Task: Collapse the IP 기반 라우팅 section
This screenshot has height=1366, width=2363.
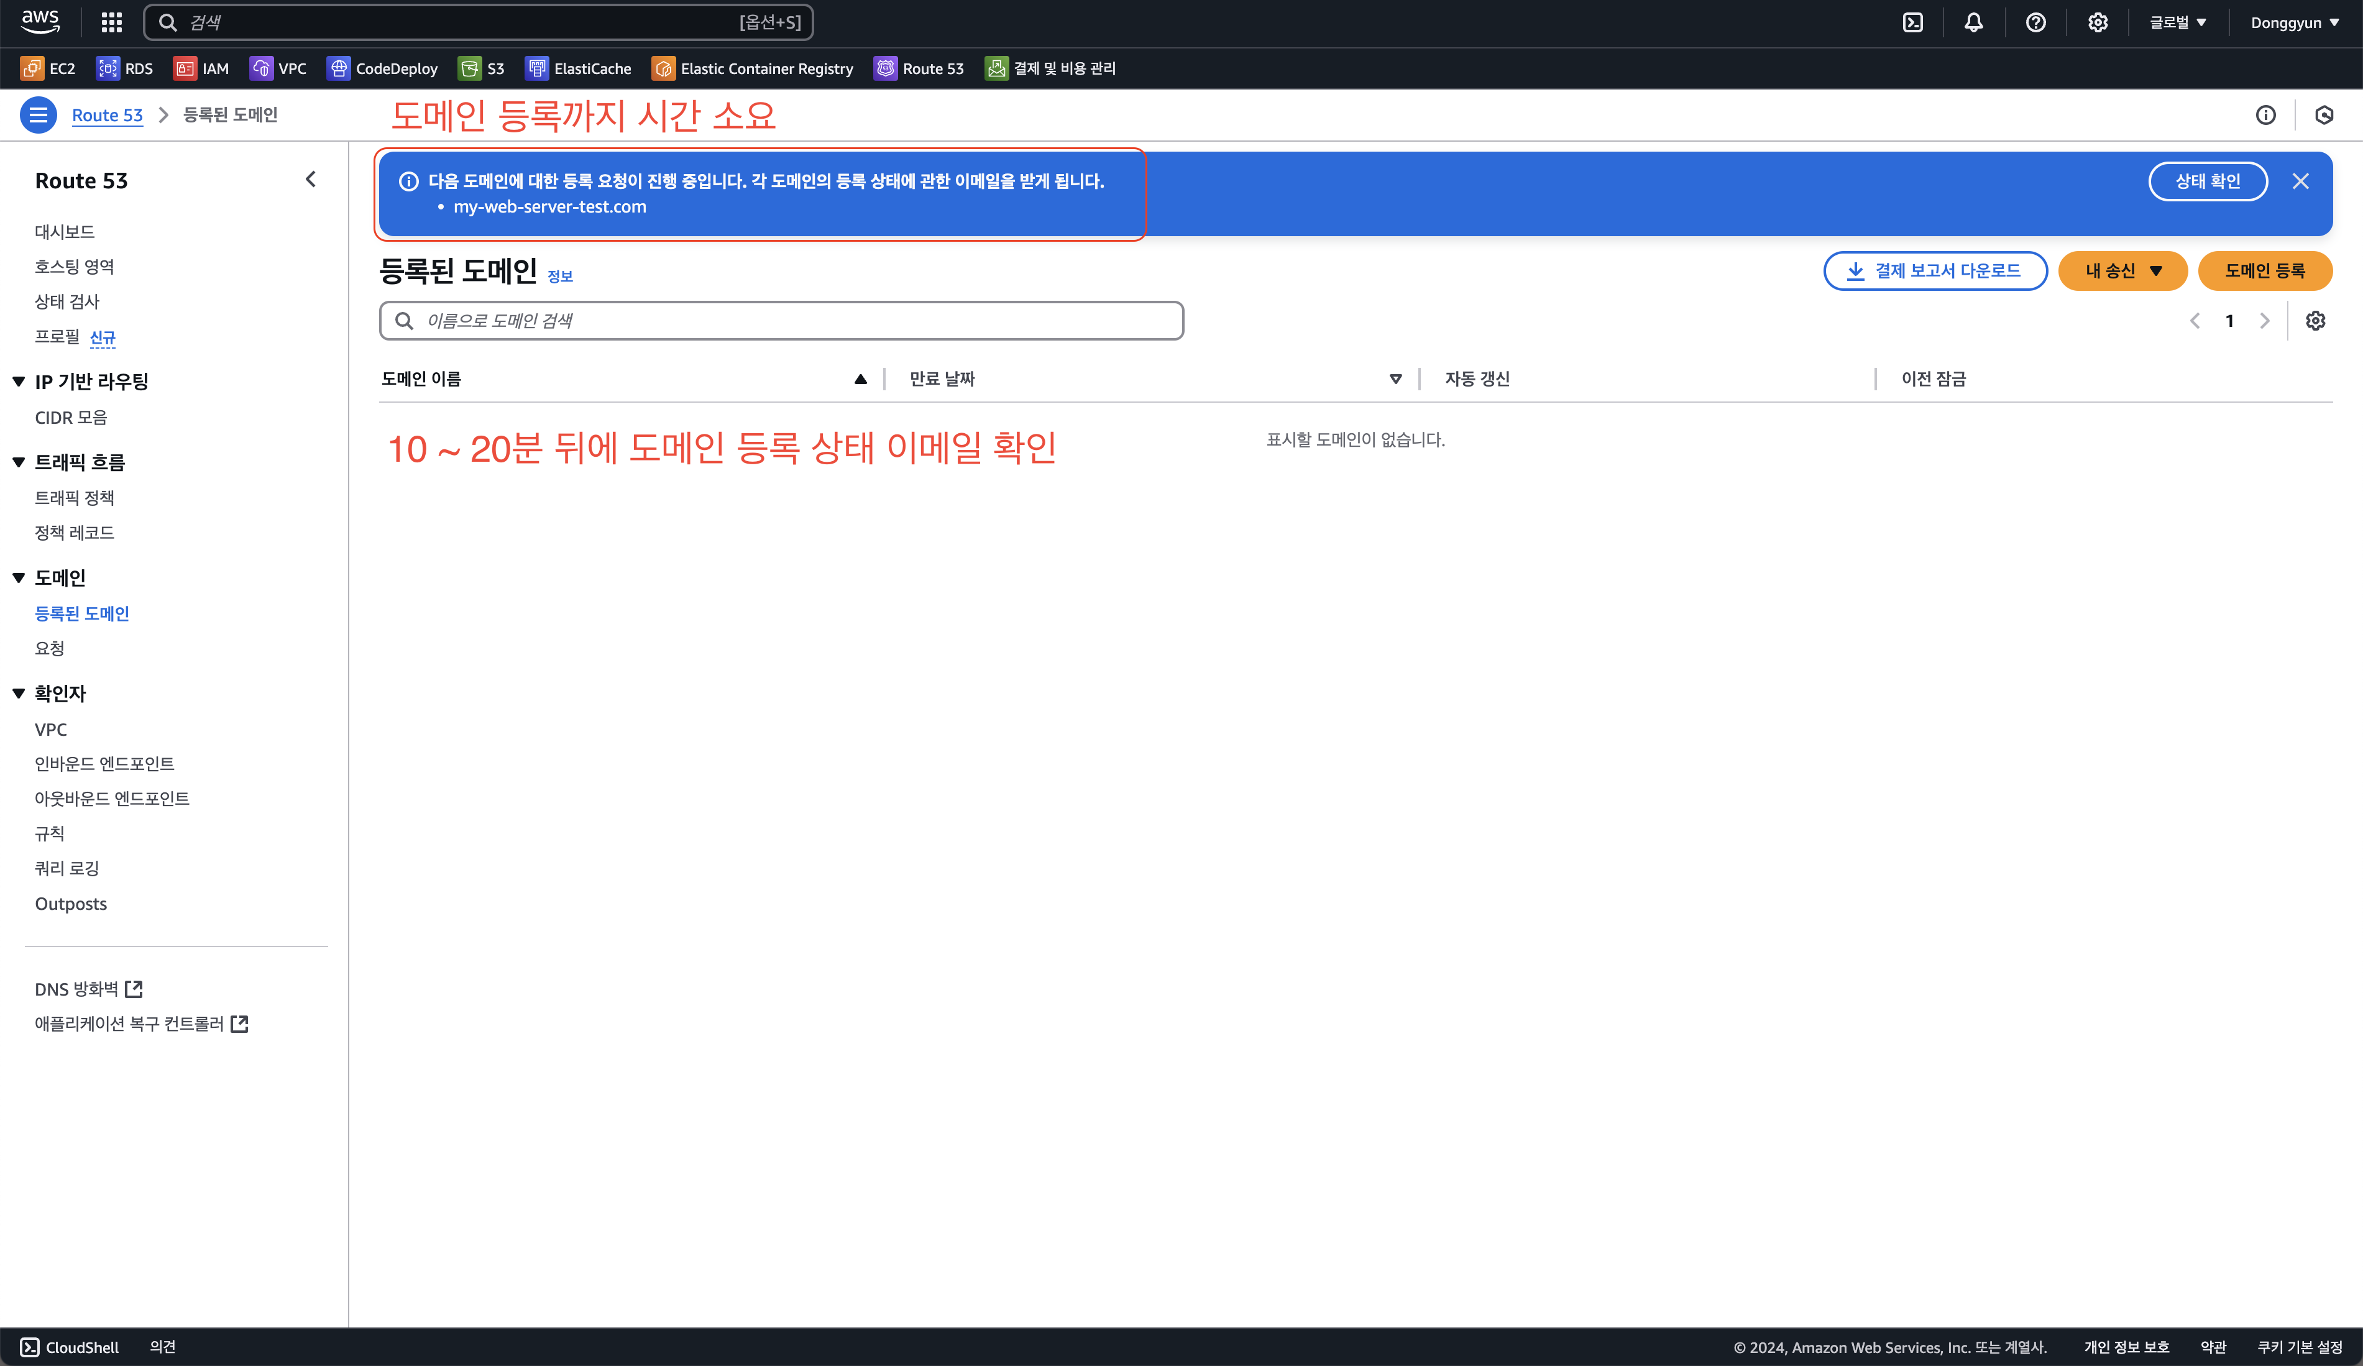Action: pyautogui.click(x=19, y=382)
